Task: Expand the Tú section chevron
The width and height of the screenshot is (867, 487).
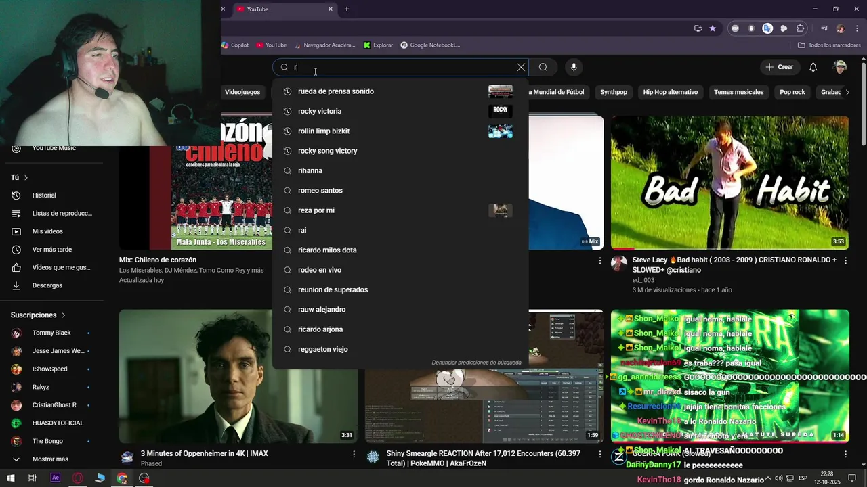Action: [x=26, y=178]
